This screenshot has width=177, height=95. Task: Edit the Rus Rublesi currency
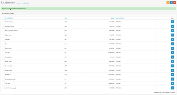tap(172, 75)
